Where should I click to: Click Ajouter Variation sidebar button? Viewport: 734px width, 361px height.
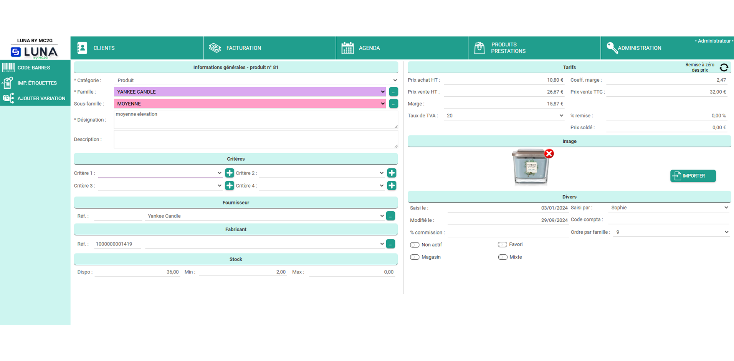click(x=35, y=98)
